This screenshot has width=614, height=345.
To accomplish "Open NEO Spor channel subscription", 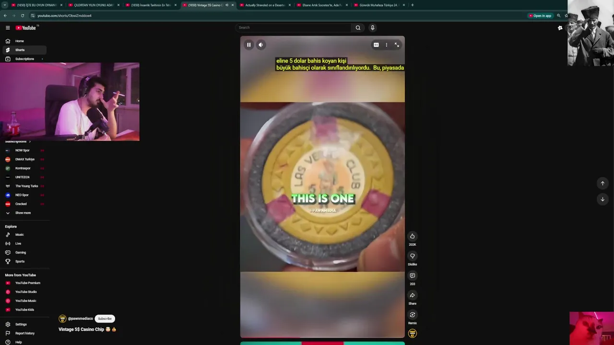I will (24, 195).
